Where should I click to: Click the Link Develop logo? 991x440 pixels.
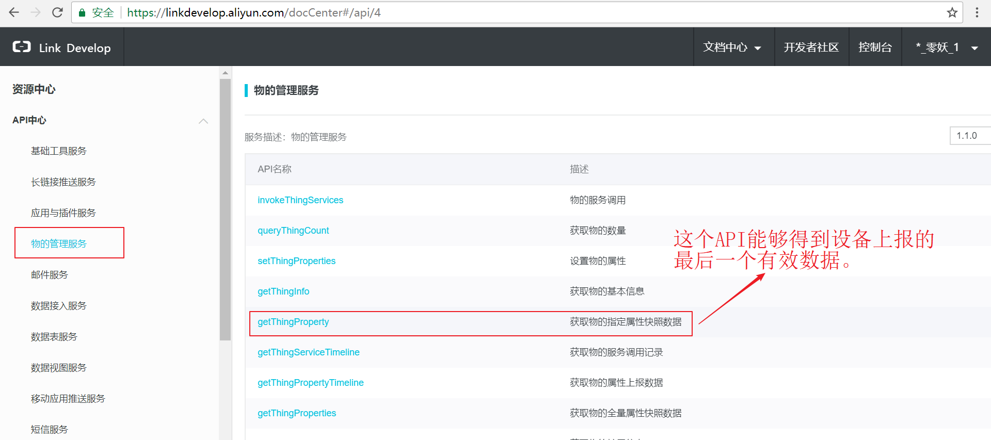coord(62,47)
